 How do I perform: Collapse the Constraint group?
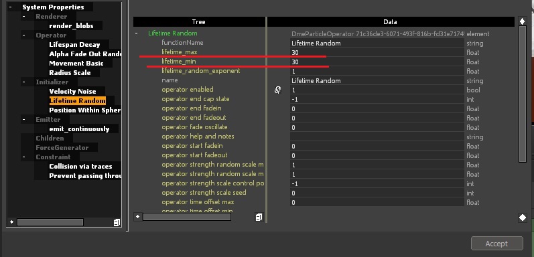(23, 157)
